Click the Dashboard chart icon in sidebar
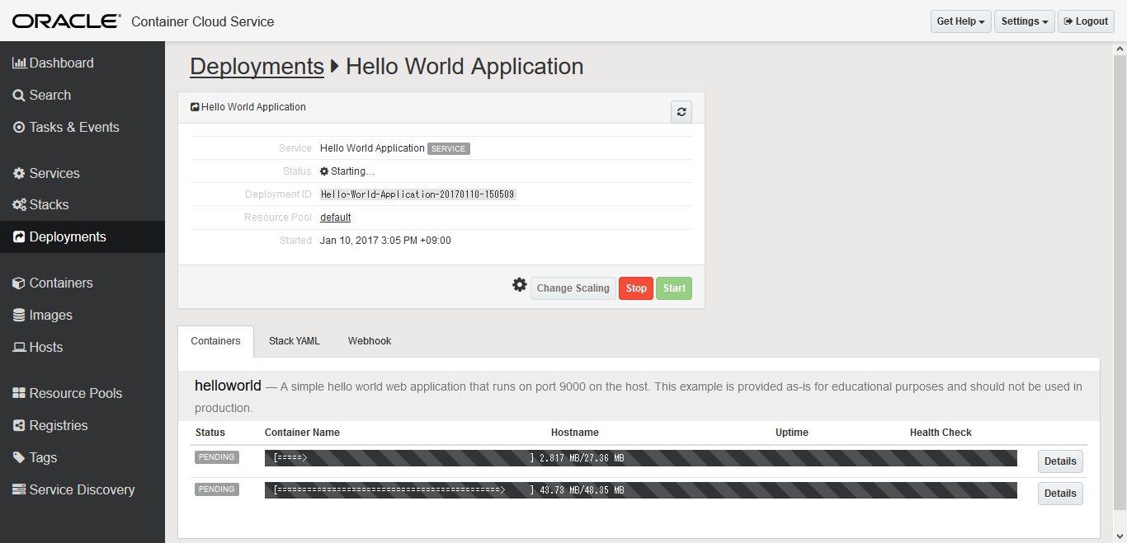This screenshot has height=543, width=1127. pos(19,63)
